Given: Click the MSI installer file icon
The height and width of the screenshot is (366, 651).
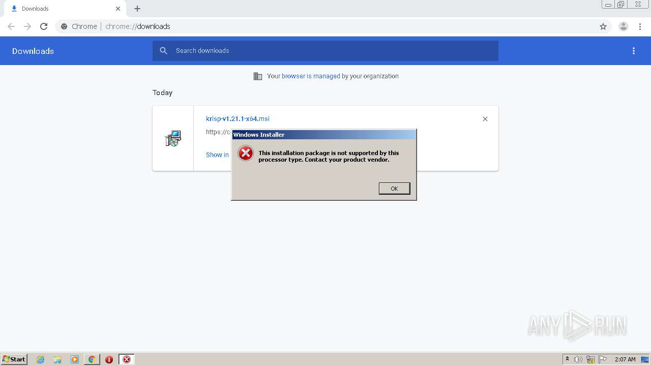Looking at the screenshot, I should click(x=173, y=138).
